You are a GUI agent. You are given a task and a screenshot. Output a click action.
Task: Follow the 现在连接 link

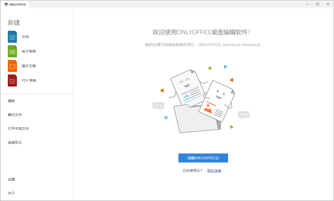tap(214, 170)
